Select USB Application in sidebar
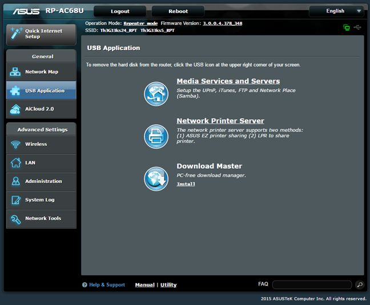This screenshot has width=370, height=305. (x=41, y=91)
